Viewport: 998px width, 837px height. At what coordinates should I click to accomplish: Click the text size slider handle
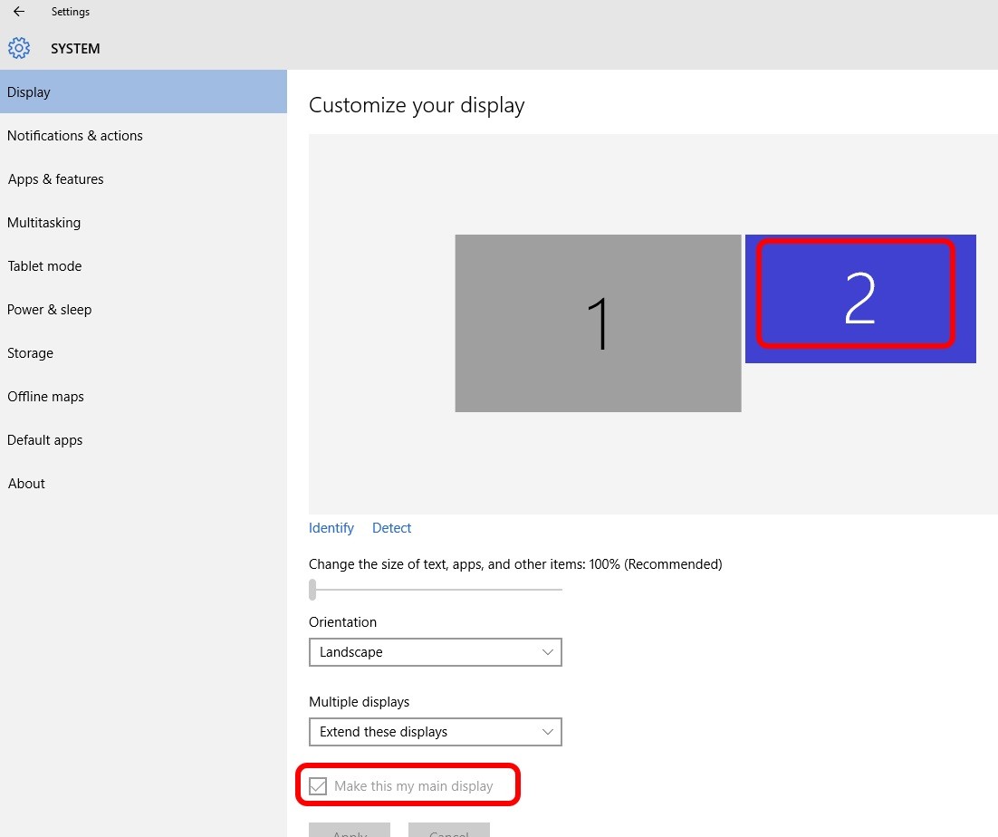[x=312, y=590]
